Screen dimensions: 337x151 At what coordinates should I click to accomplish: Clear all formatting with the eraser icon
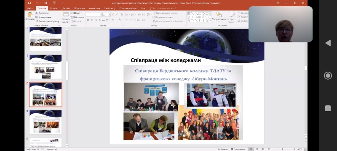(x=122, y=15)
